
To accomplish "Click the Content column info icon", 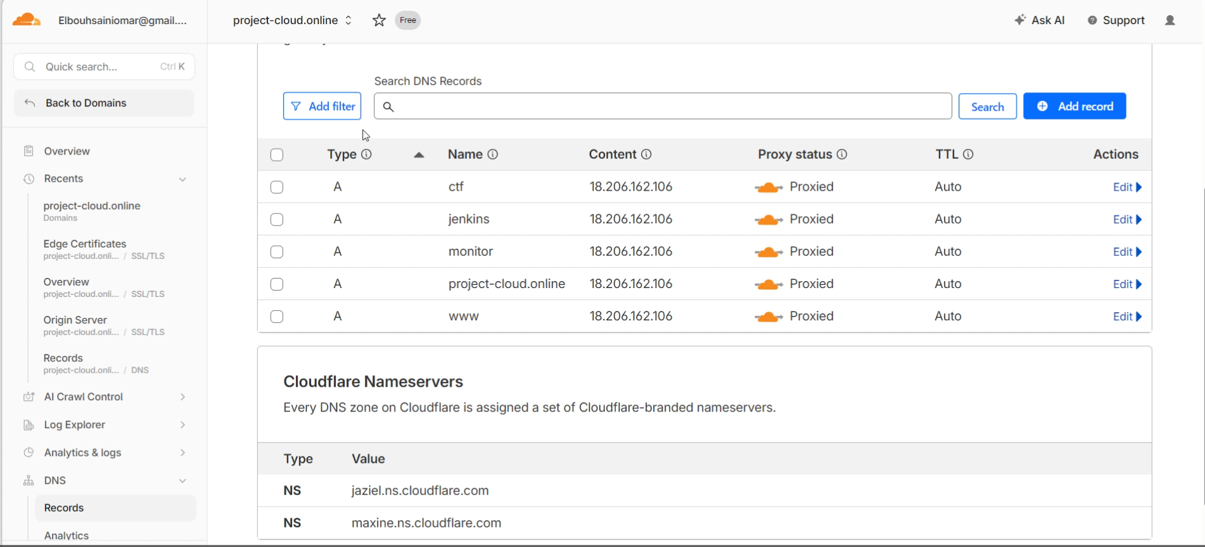I will (646, 154).
